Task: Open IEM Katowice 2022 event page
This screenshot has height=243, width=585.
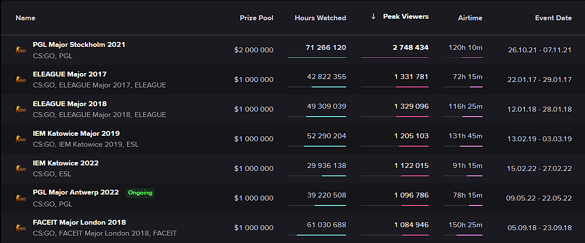Action: [x=66, y=163]
